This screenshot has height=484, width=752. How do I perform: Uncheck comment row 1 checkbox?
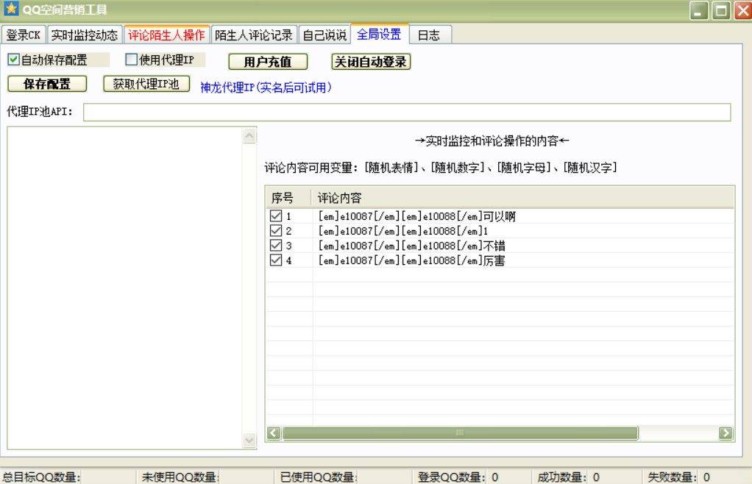pos(276,216)
